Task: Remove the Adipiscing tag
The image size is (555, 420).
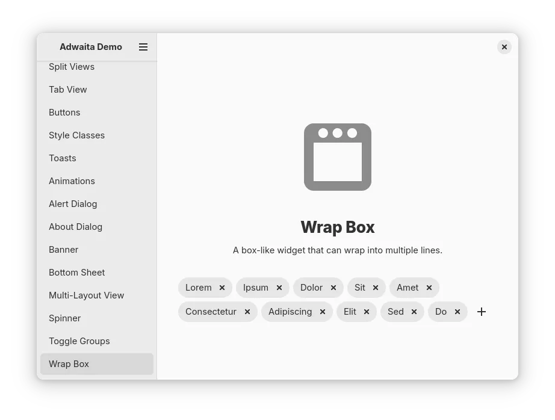Action: click(323, 312)
